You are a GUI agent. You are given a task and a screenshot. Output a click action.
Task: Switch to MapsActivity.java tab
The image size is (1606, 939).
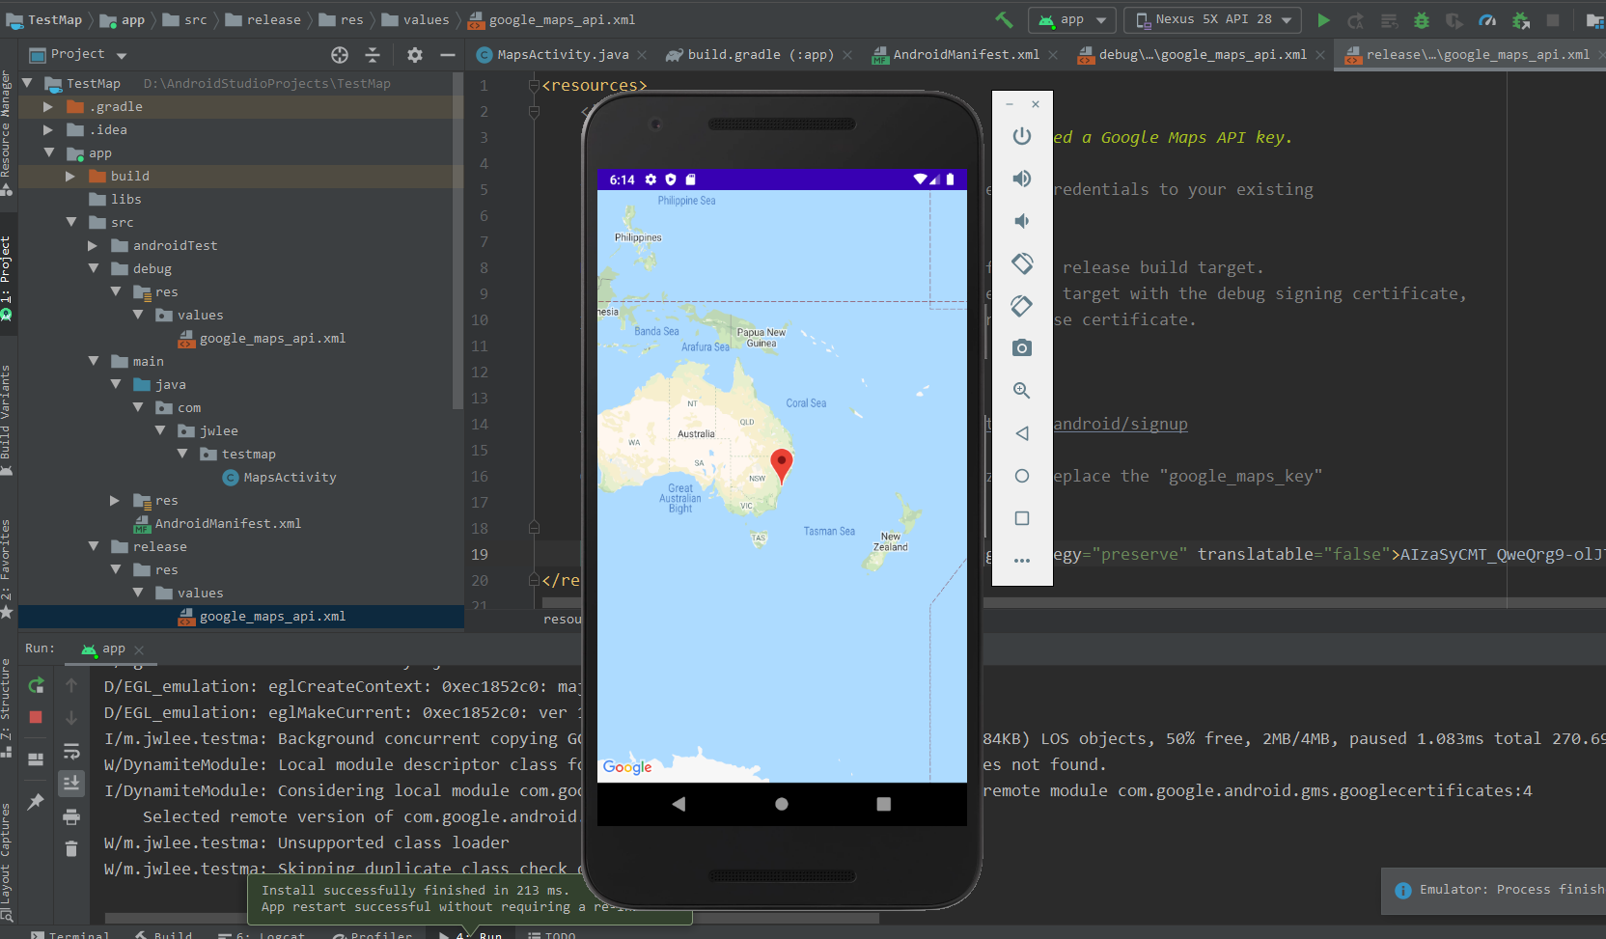tap(562, 55)
